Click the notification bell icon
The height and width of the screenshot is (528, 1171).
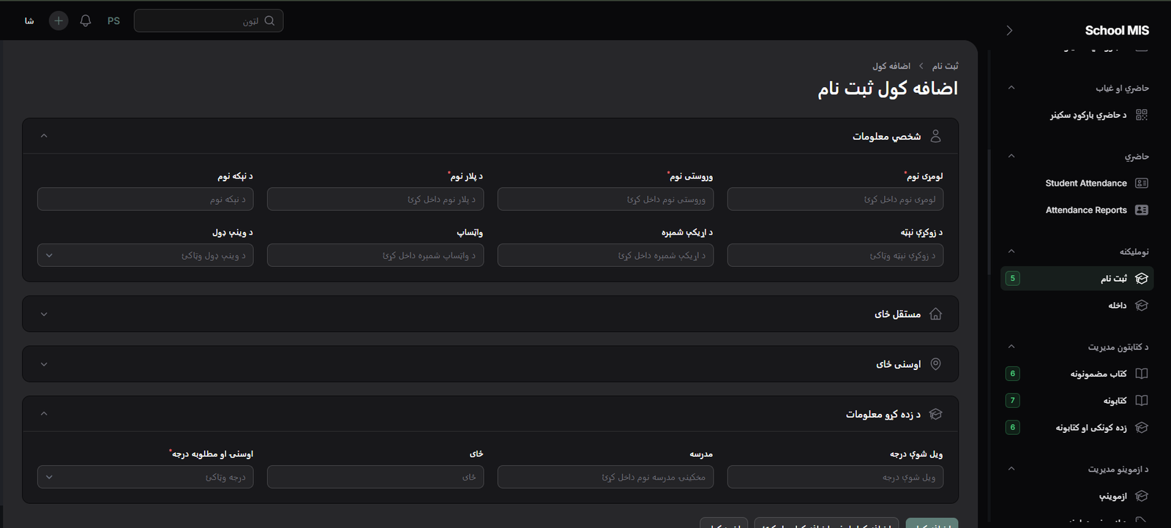coord(86,20)
